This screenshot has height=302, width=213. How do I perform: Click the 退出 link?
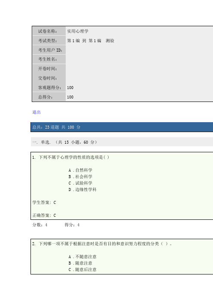tap(37, 112)
